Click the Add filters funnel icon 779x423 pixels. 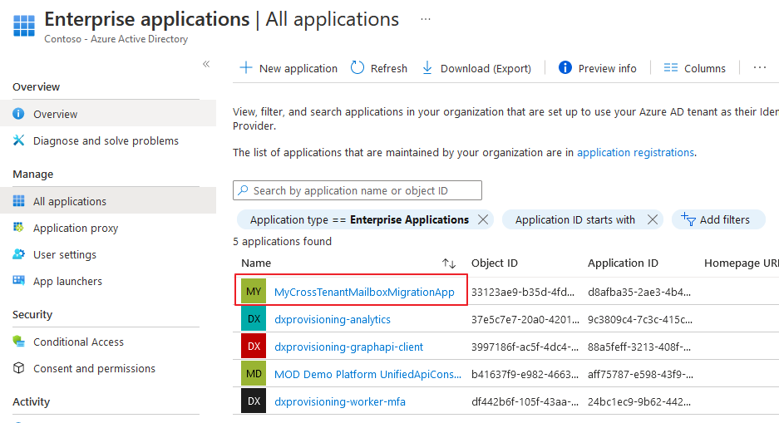(x=688, y=219)
